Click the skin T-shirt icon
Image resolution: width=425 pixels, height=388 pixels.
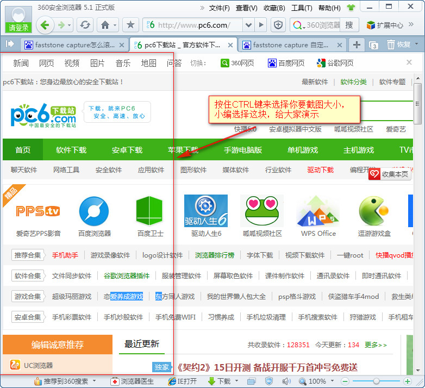(351, 8)
